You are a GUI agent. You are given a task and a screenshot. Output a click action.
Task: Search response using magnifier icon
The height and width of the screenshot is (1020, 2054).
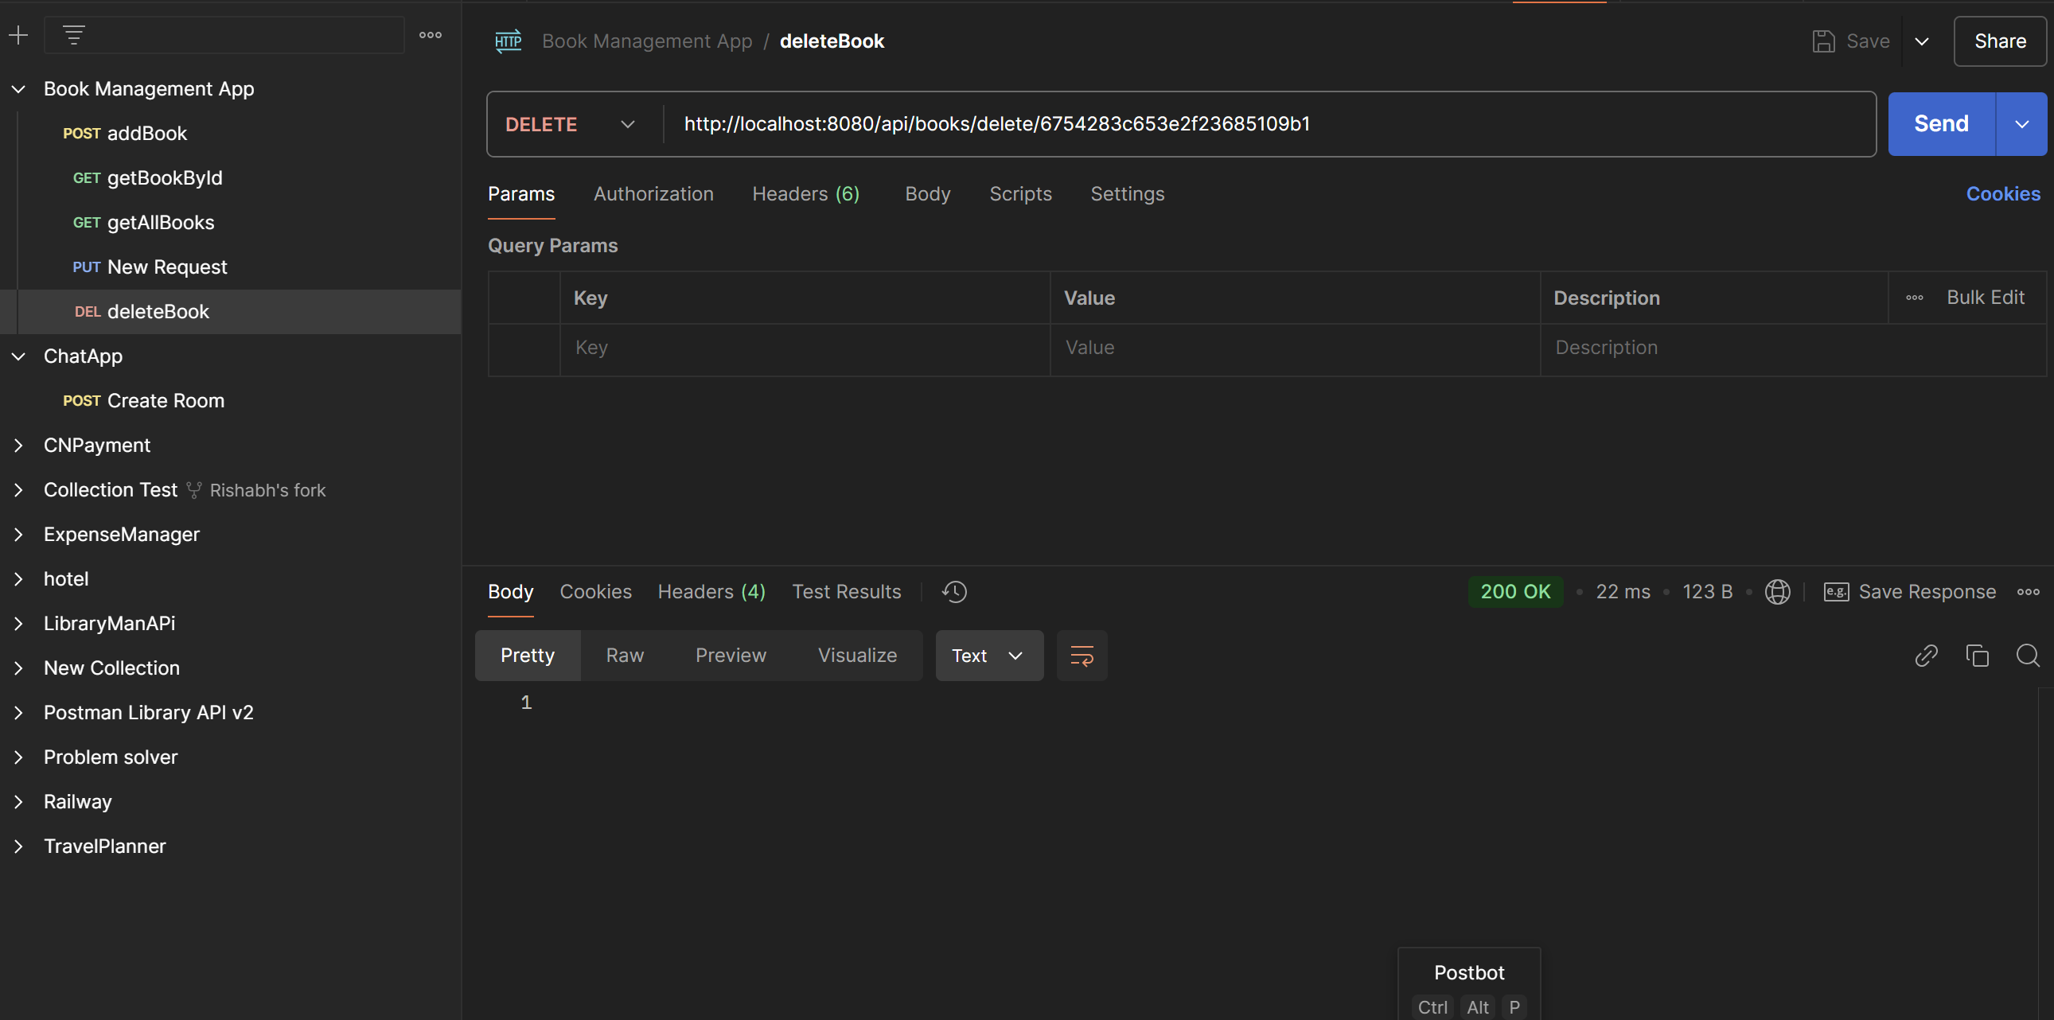(2028, 656)
